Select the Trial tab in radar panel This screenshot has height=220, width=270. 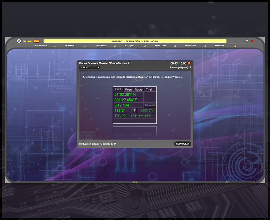149,90
